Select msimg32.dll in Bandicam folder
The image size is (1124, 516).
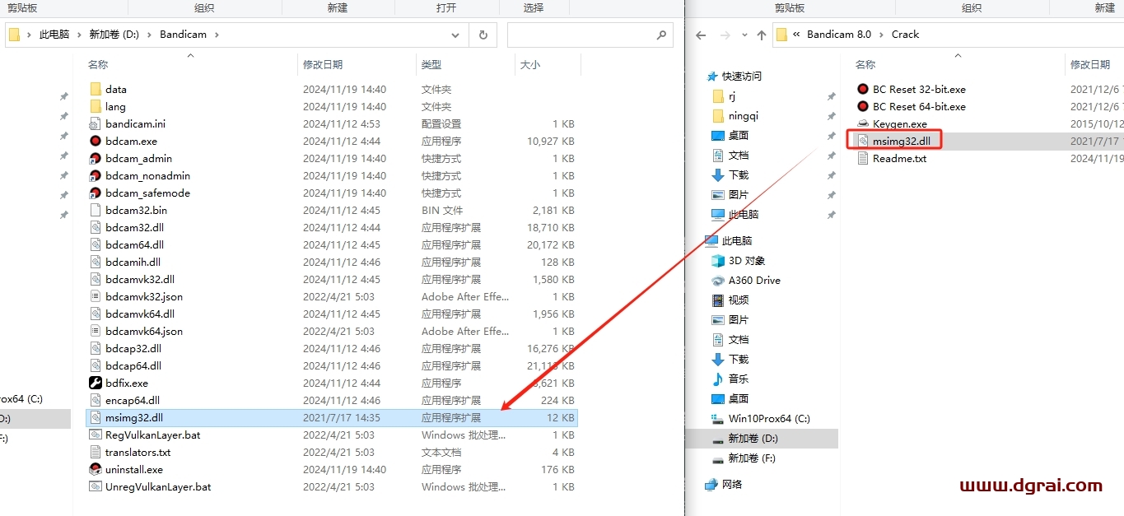tap(332, 417)
